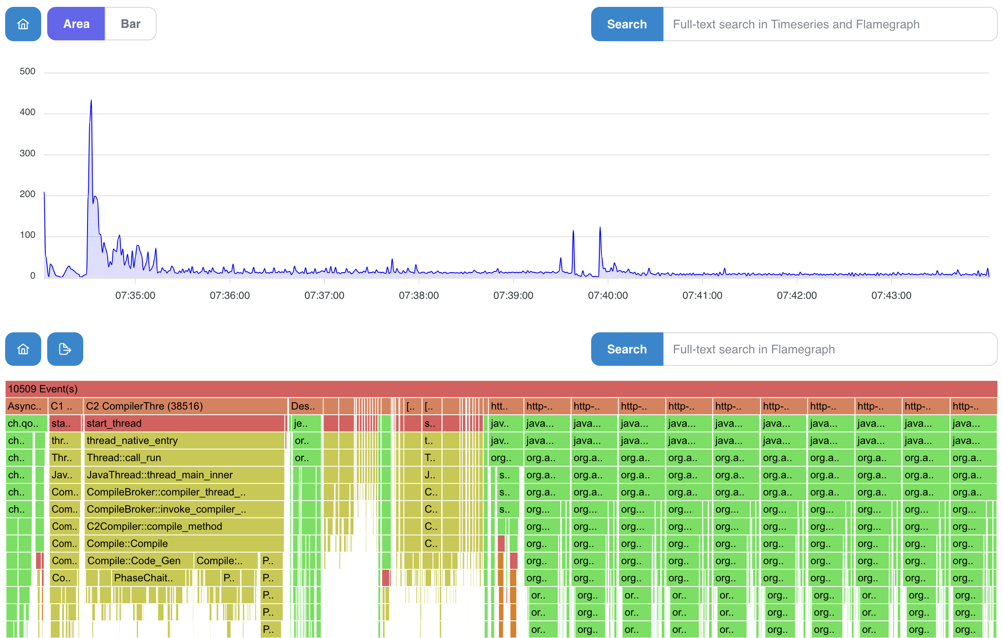The width and height of the screenshot is (1003, 638).
Task: Click the JavaThread::thread_main_inner frame
Action: click(184, 475)
